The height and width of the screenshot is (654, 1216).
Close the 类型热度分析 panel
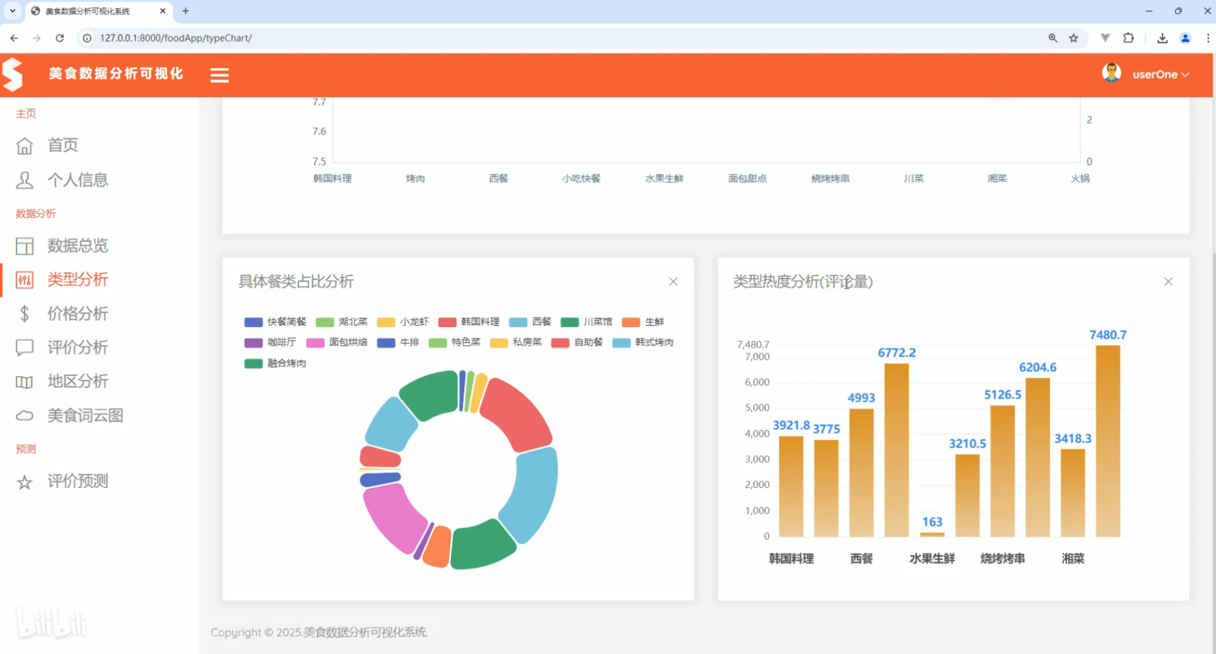tap(1168, 282)
